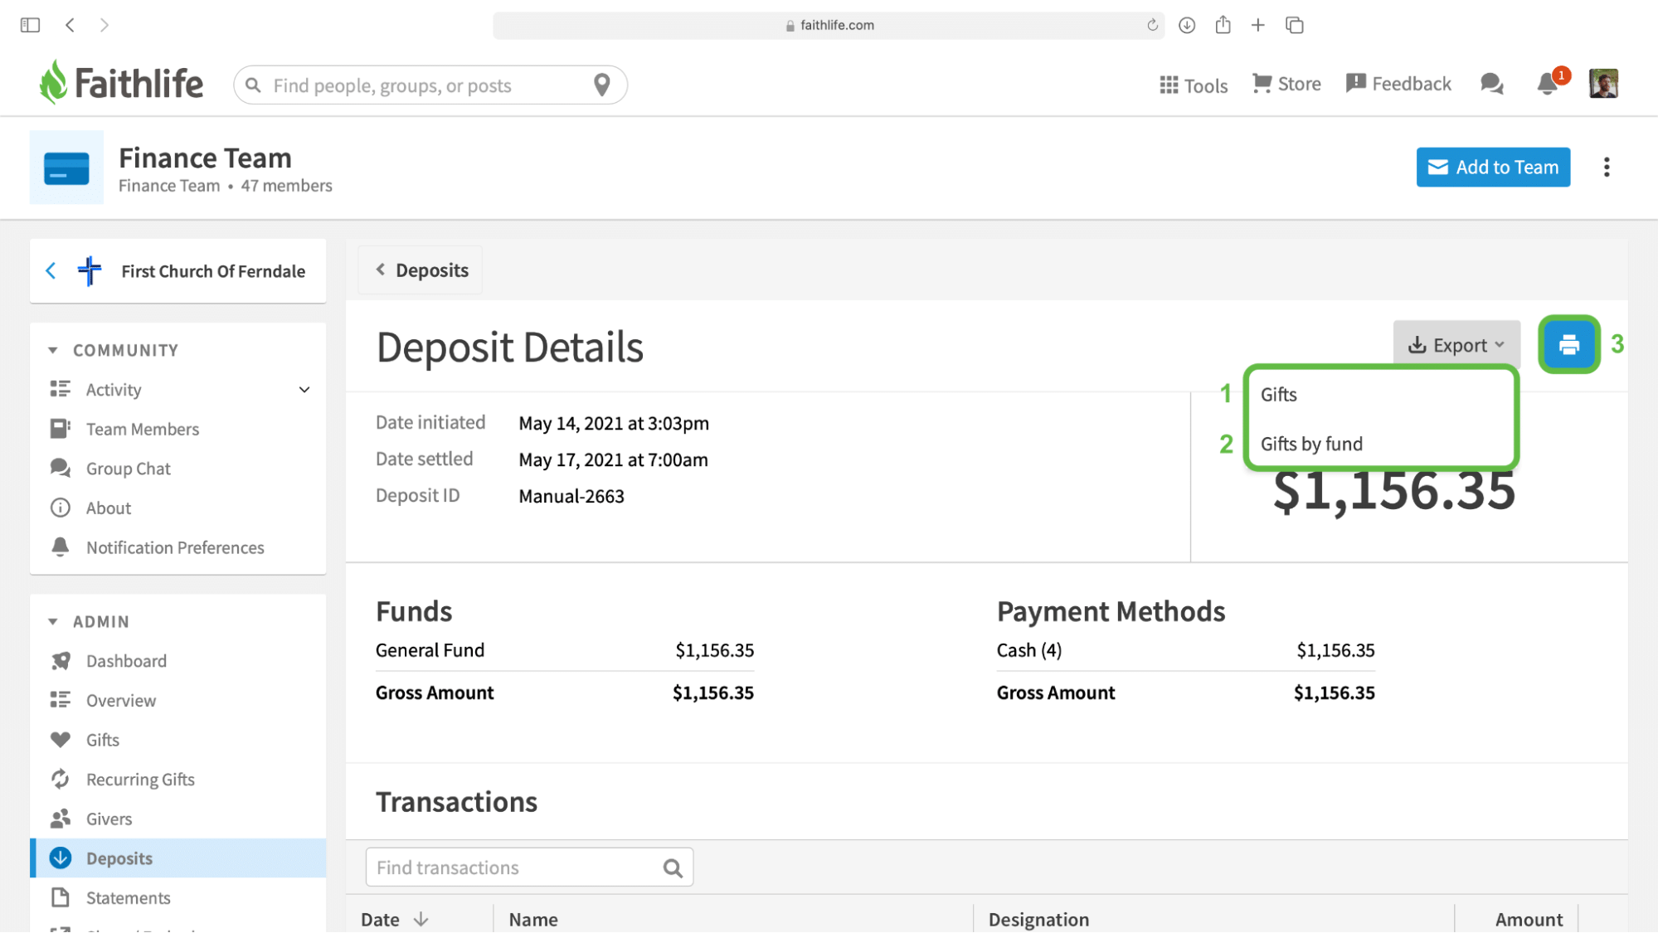The height and width of the screenshot is (933, 1658).
Task: Open Recurring Gifts in the sidebar
Action: click(140, 780)
